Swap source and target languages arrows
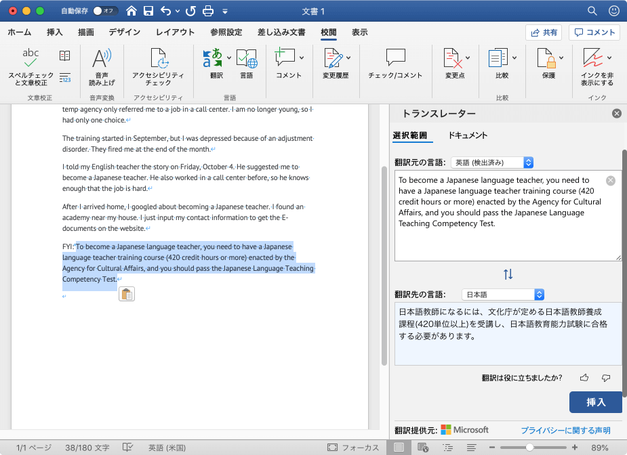 coord(508,274)
